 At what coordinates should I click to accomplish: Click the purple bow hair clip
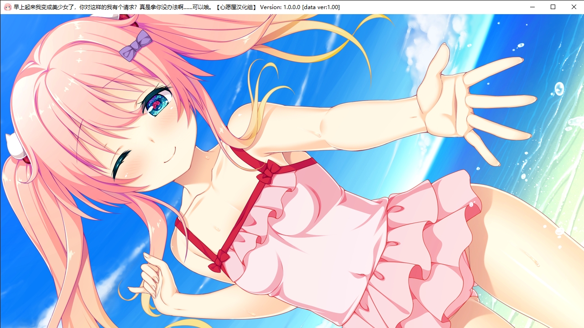pyautogui.click(x=136, y=46)
